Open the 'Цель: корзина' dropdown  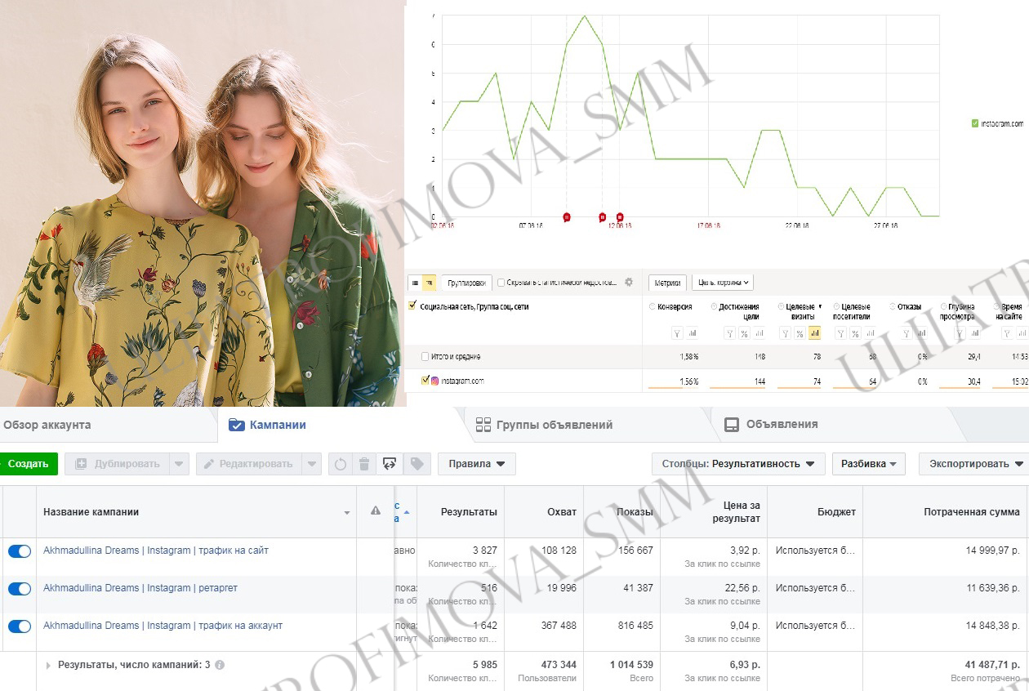point(723,283)
